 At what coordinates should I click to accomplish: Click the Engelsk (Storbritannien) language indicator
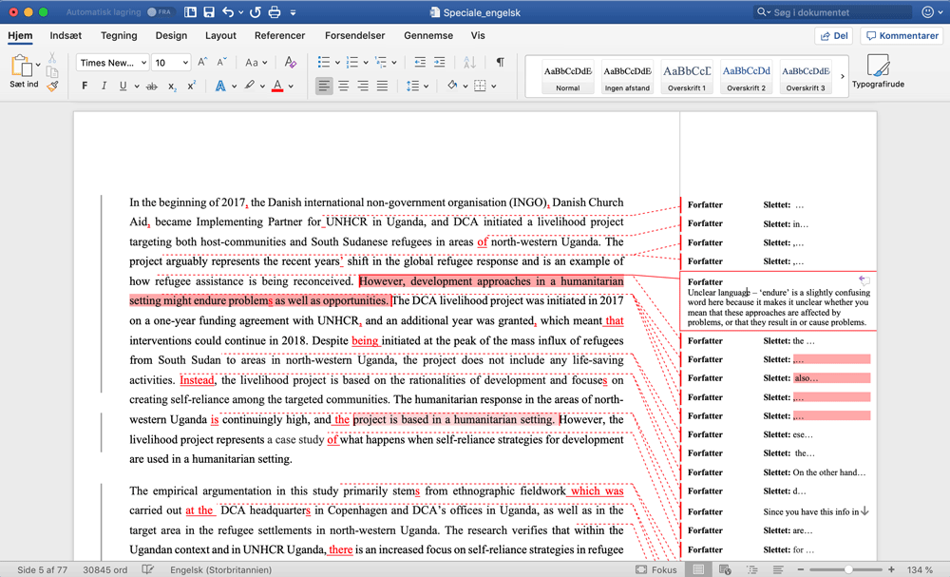point(220,569)
